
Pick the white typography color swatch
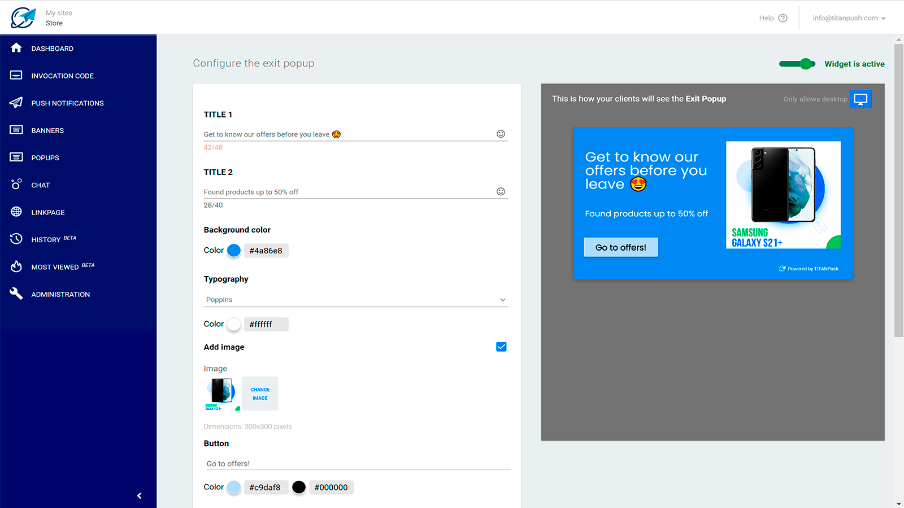(234, 324)
